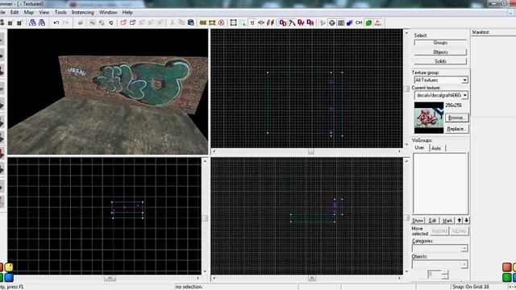The image size is (516, 290).
Task: Click the VisGroups Edit button
Action: [433, 220]
